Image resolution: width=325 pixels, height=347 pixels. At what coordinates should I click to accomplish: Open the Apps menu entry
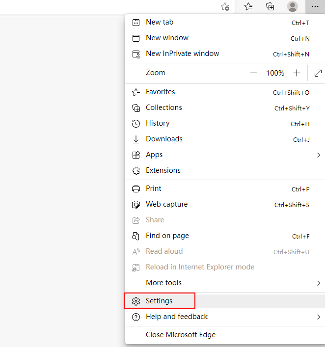click(x=225, y=155)
